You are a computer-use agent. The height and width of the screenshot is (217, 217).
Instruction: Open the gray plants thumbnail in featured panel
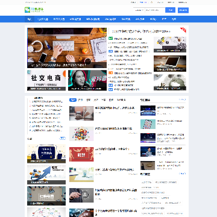click(170, 83)
